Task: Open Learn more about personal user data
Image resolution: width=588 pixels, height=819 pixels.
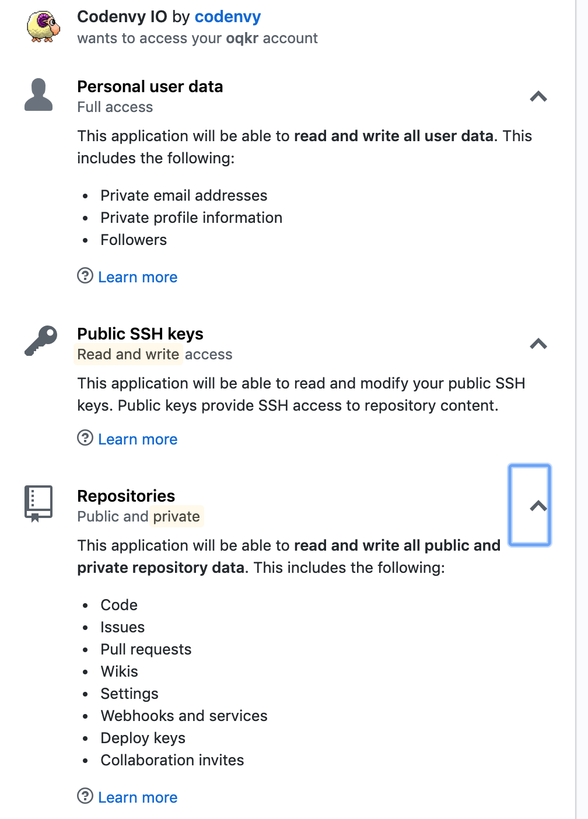Action: [138, 277]
